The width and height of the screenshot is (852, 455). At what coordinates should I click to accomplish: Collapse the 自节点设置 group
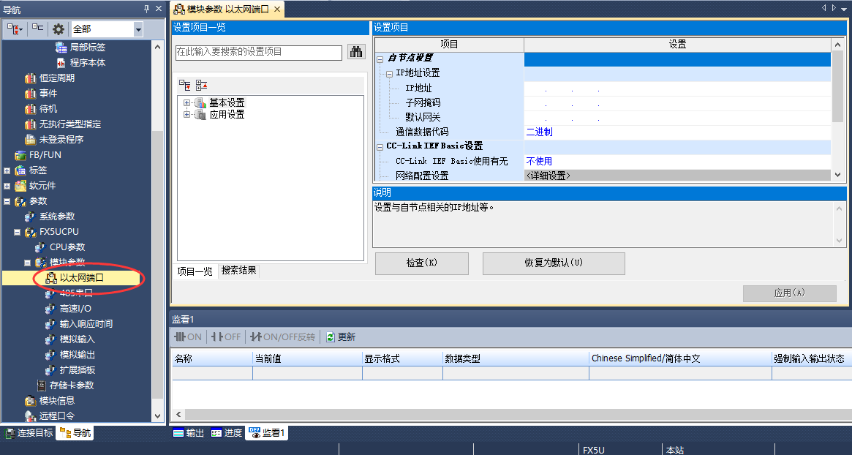coord(380,59)
